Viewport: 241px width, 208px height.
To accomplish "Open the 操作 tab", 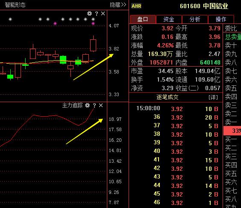I will point(221,19).
